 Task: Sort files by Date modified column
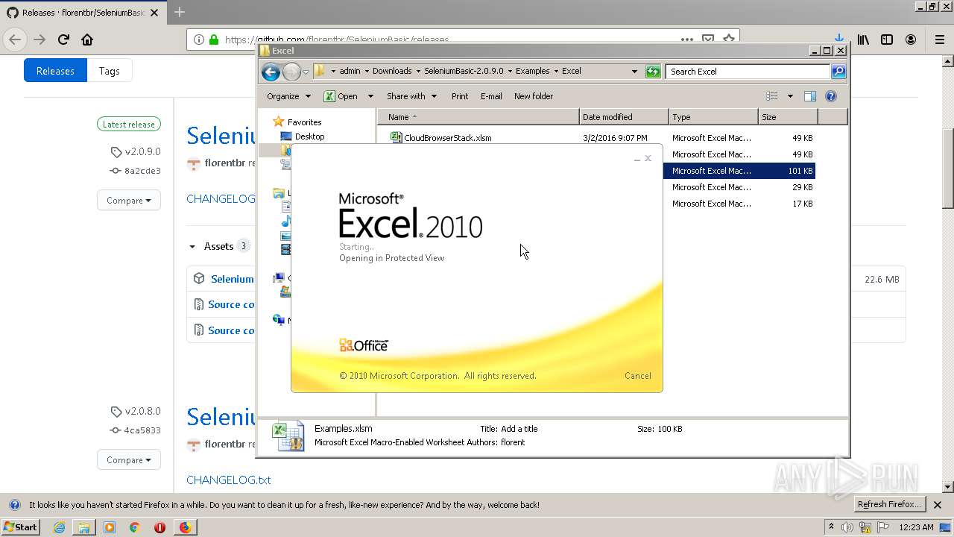(x=624, y=117)
